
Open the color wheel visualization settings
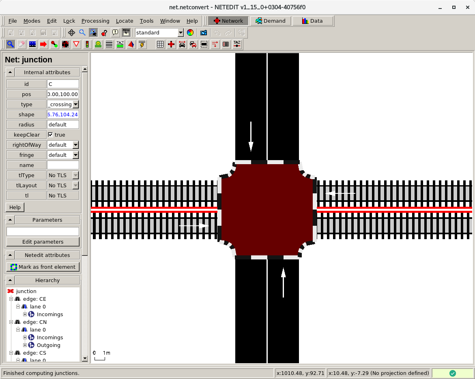(x=190, y=32)
